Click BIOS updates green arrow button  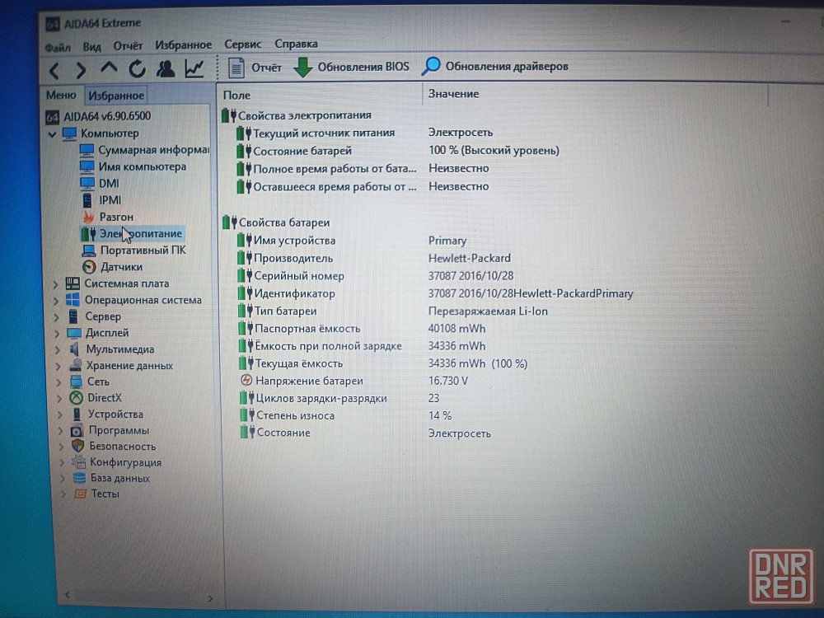pos(351,67)
